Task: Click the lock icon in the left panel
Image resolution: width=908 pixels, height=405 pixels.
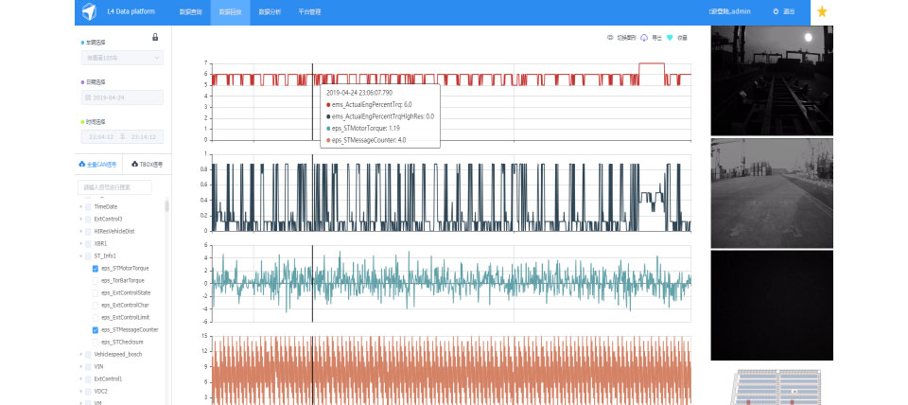Action: 154,37
